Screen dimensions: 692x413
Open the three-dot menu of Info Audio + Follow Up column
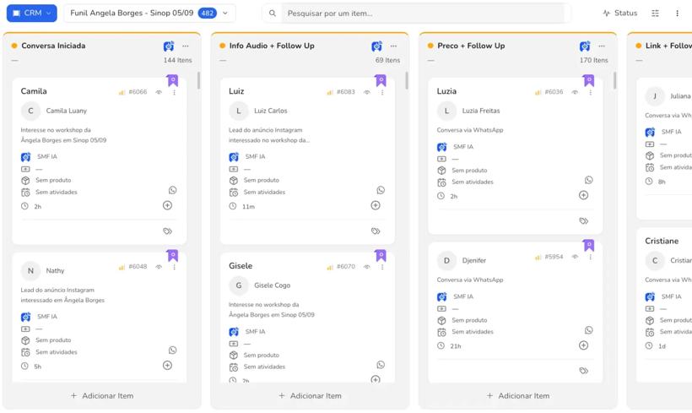click(x=393, y=46)
